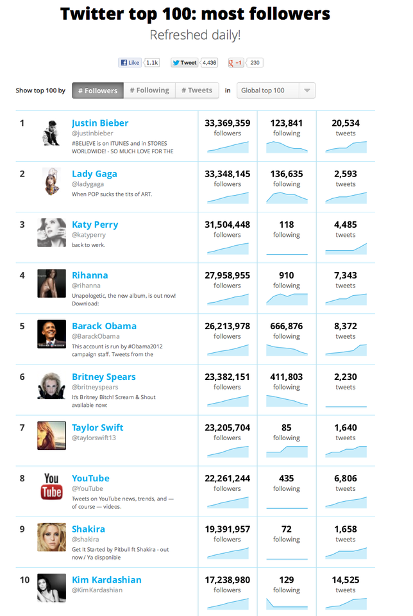Select Shakira's profile photo

51,537
